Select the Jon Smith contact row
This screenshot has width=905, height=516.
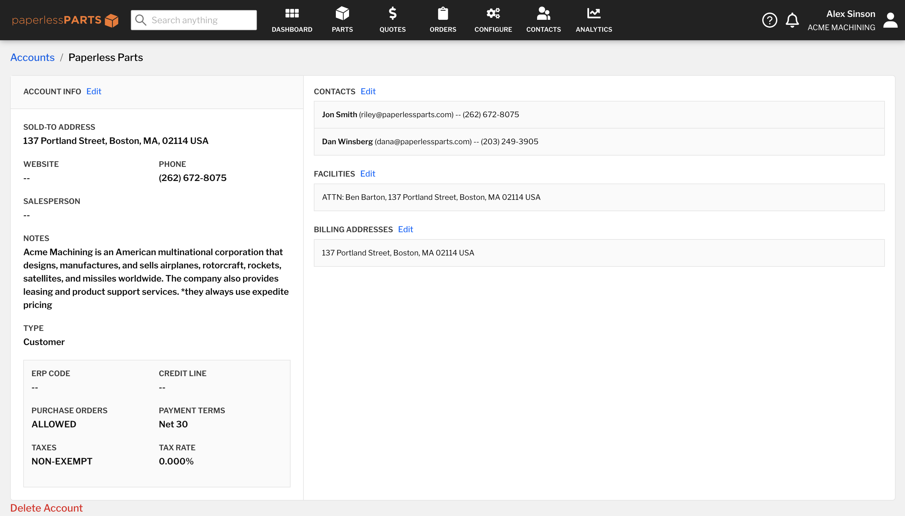click(x=599, y=115)
